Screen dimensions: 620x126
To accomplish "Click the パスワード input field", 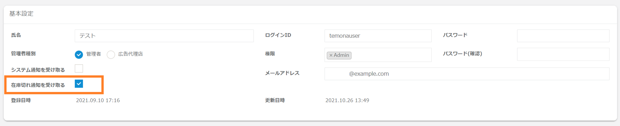I will [563, 36].
